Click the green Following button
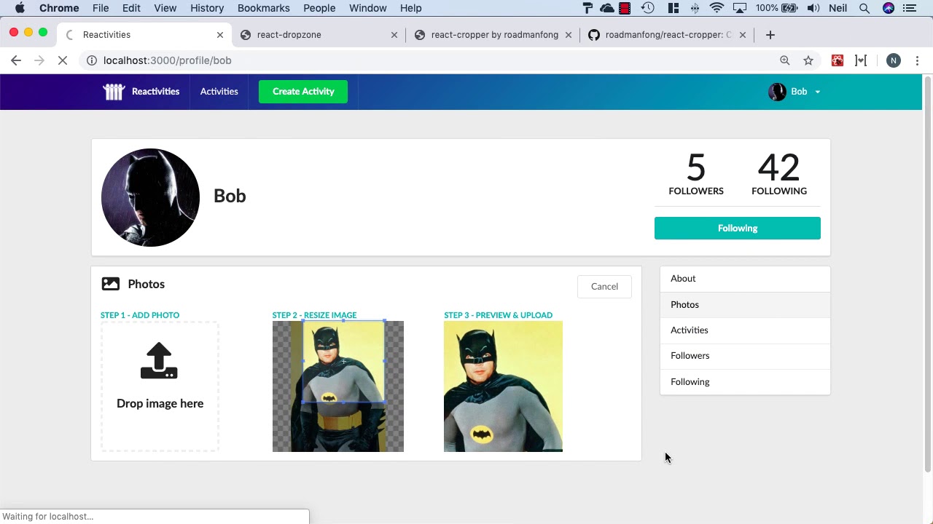 (x=738, y=229)
